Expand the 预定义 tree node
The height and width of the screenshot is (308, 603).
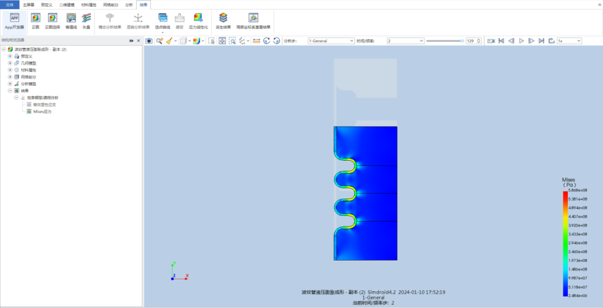coord(10,56)
